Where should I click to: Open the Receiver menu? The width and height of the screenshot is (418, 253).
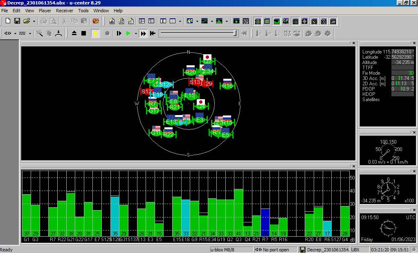click(x=65, y=11)
